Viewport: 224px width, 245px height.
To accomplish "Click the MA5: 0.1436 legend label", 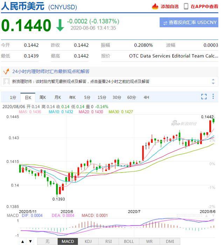I will [30, 112].
